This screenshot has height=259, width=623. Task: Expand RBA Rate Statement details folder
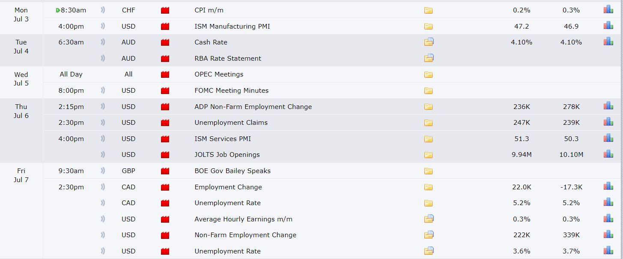coord(429,58)
